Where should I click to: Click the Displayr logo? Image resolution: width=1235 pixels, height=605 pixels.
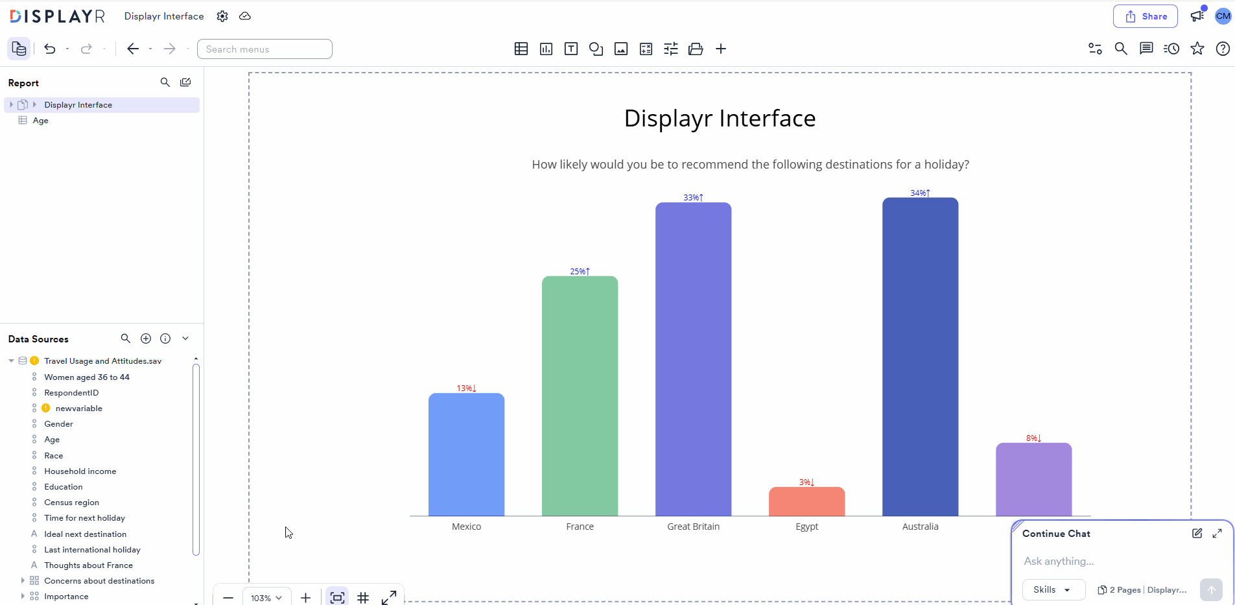pyautogui.click(x=57, y=16)
